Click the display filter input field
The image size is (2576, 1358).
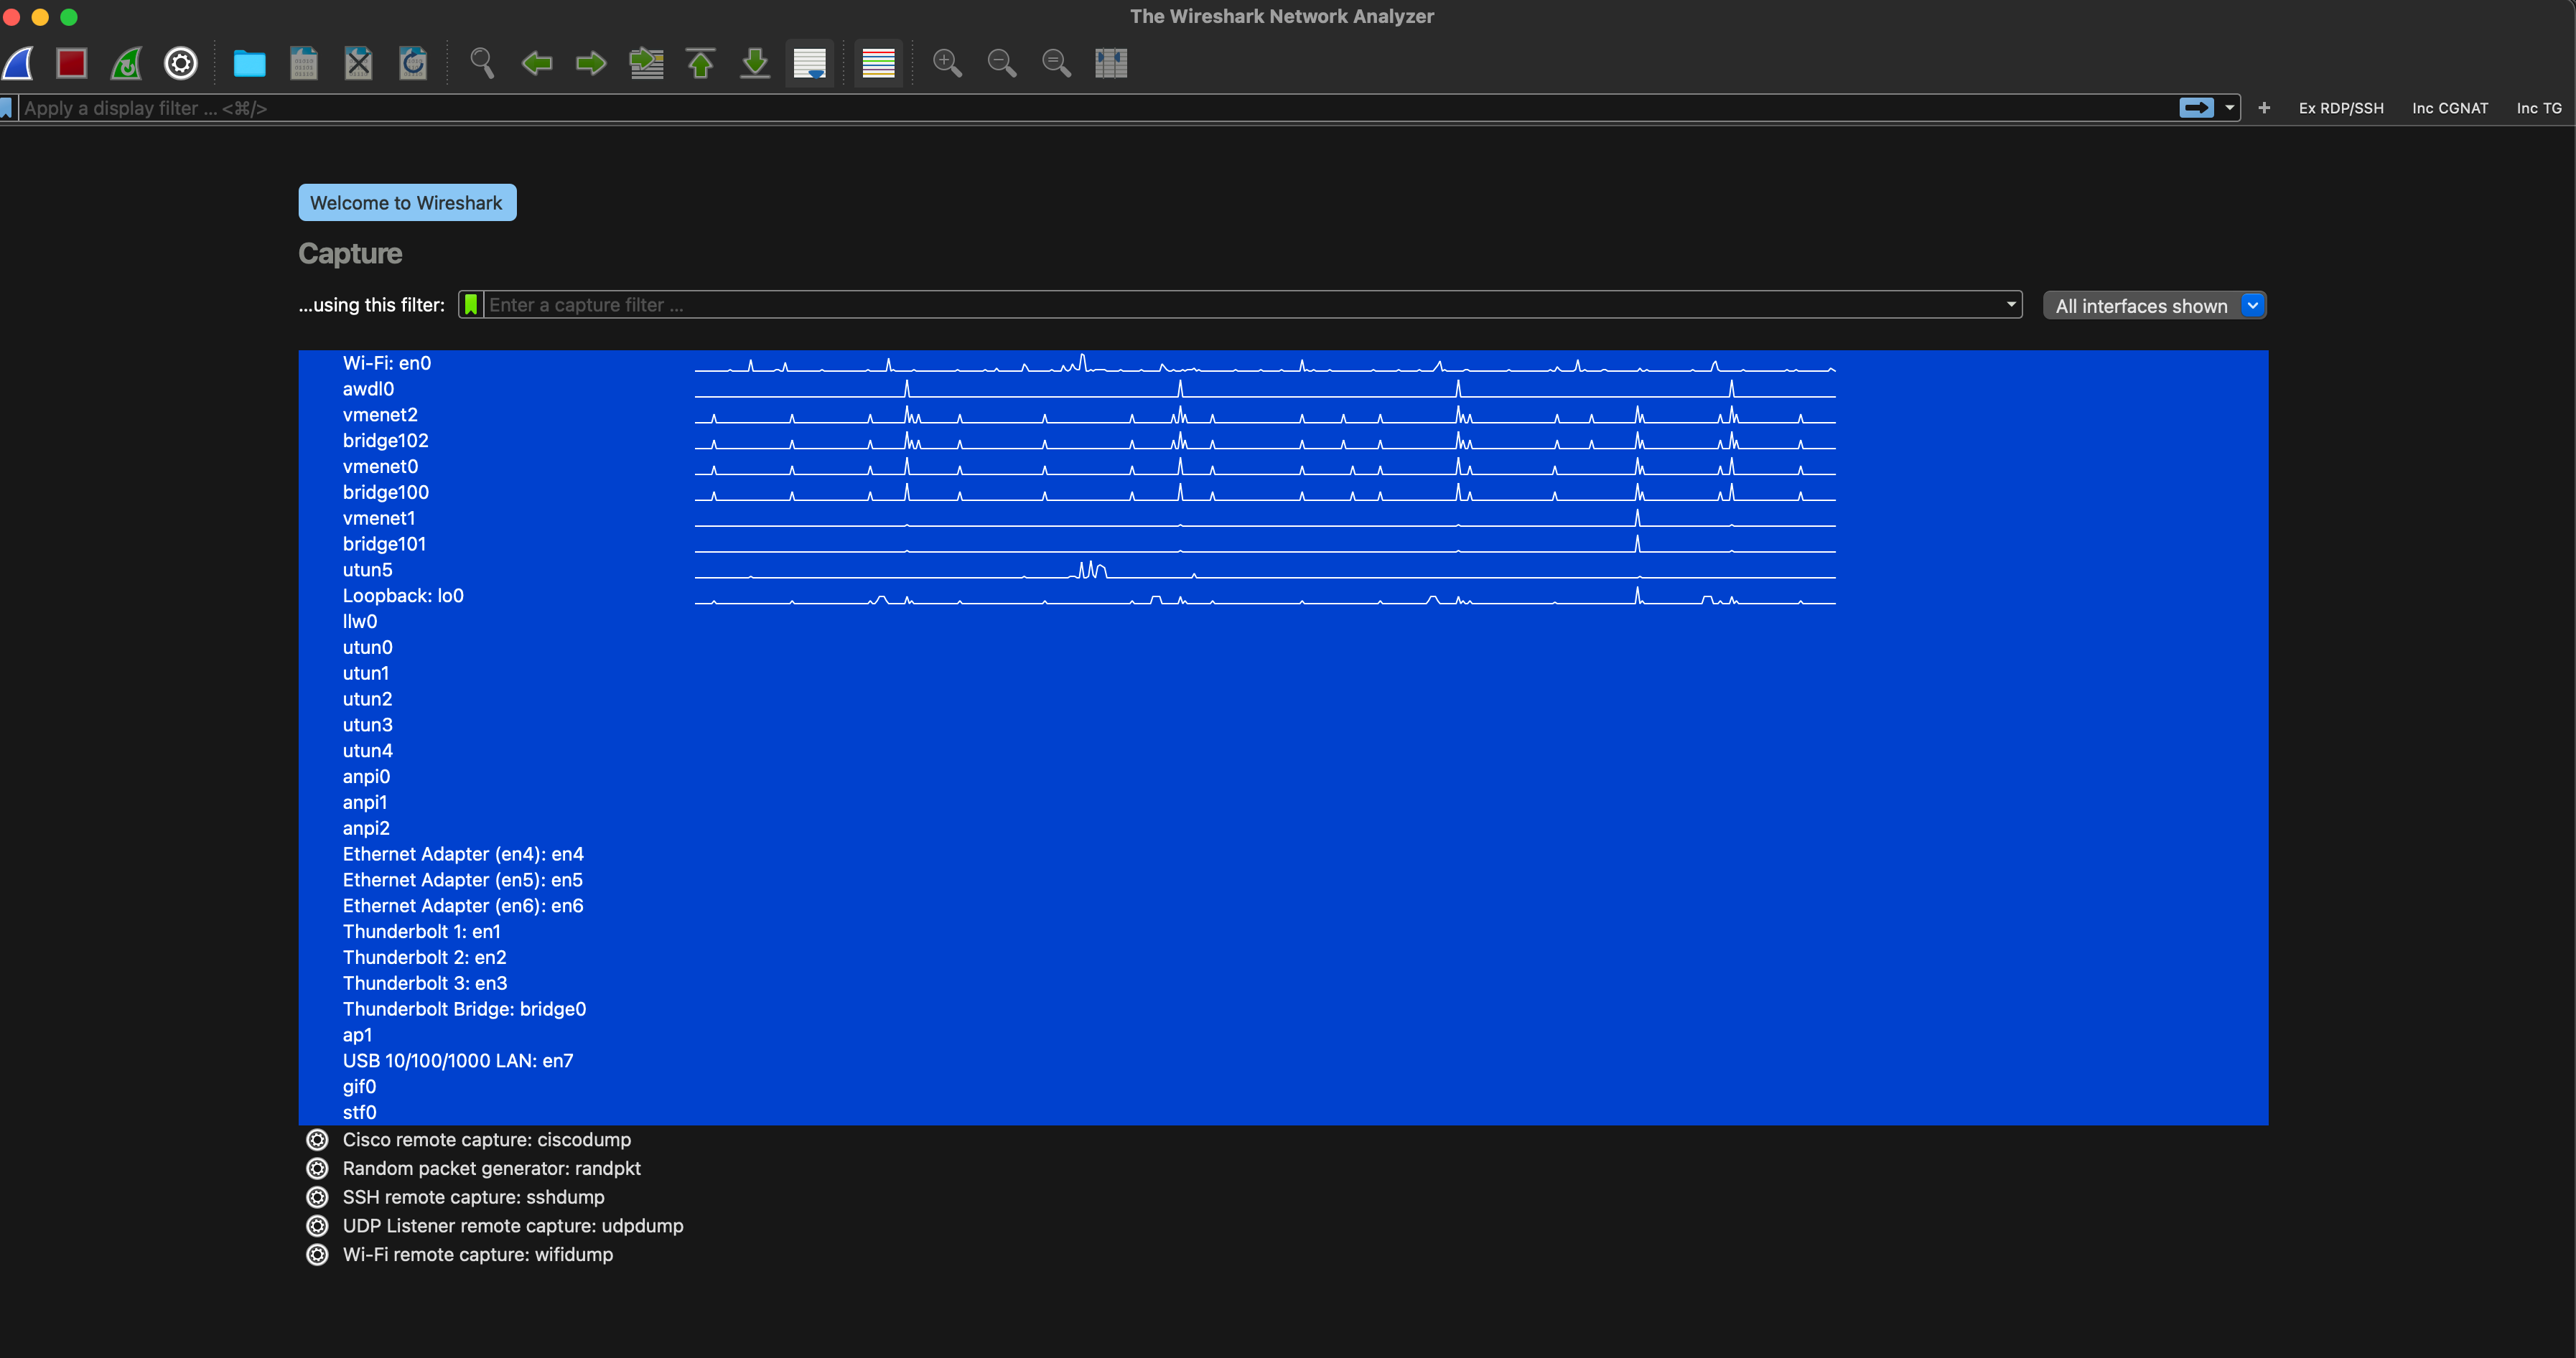(x=1098, y=108)
